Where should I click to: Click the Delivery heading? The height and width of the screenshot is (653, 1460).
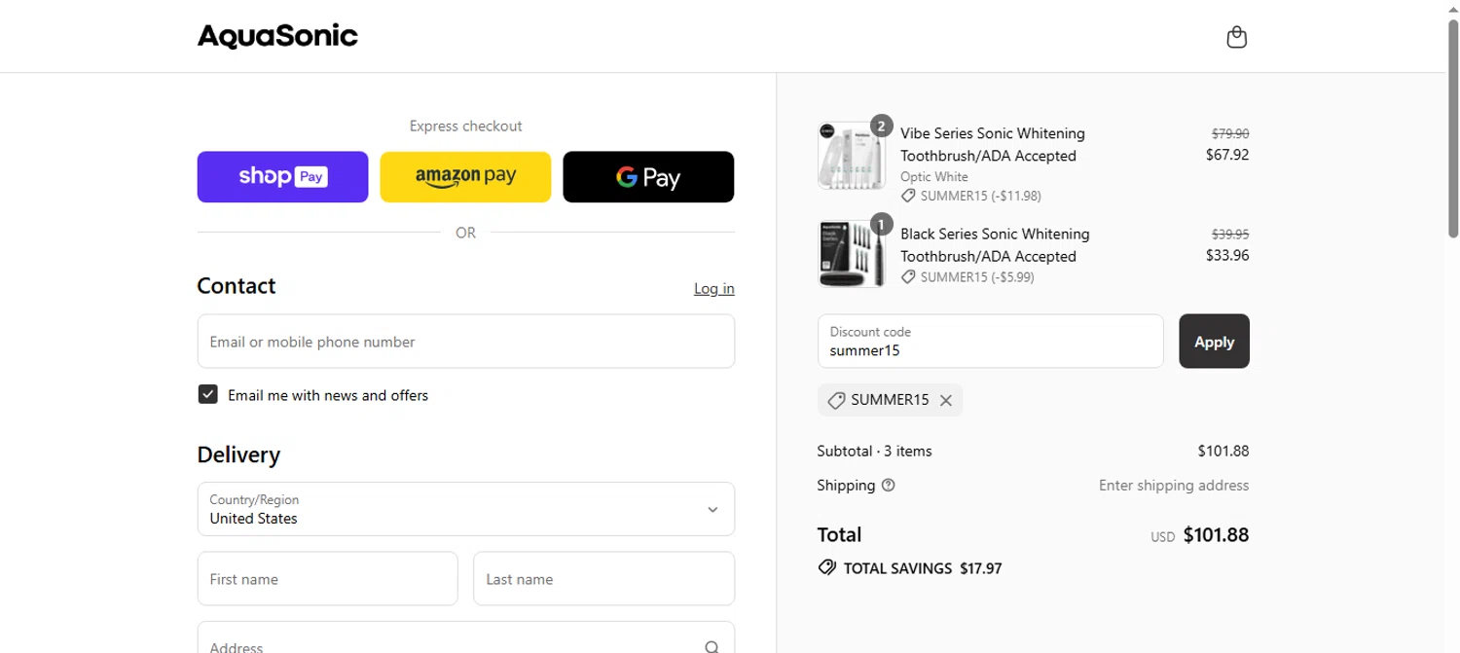click(238, 455)
